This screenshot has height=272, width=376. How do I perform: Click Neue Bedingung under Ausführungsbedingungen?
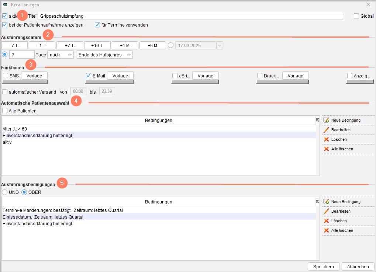pyautogui.click(x=342, y=202)
